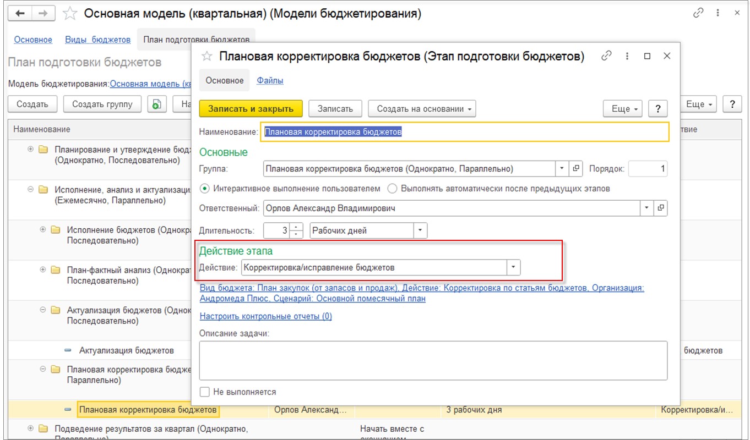Click the Орлов Александ... cell in the list
Image resolution: width=750 pixels, height=440 pixels.
[311, 410]
